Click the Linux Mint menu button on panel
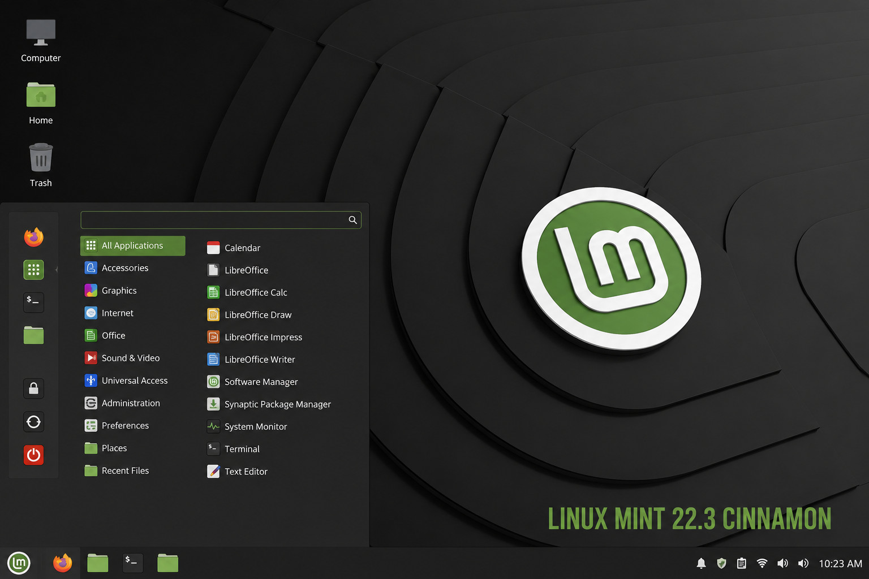Viewport: 869px width, 579px height. click(19, 563)
